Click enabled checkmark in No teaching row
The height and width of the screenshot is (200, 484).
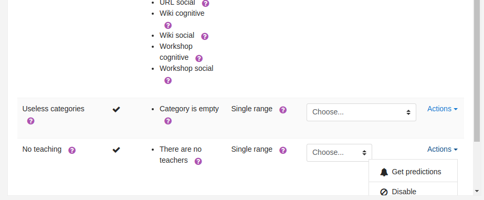point(116,150)
